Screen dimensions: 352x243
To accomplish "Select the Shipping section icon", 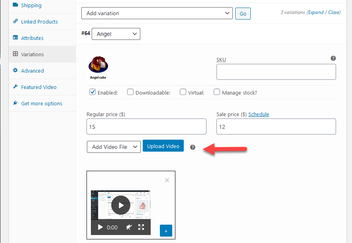I will click(x=14, y=5).
